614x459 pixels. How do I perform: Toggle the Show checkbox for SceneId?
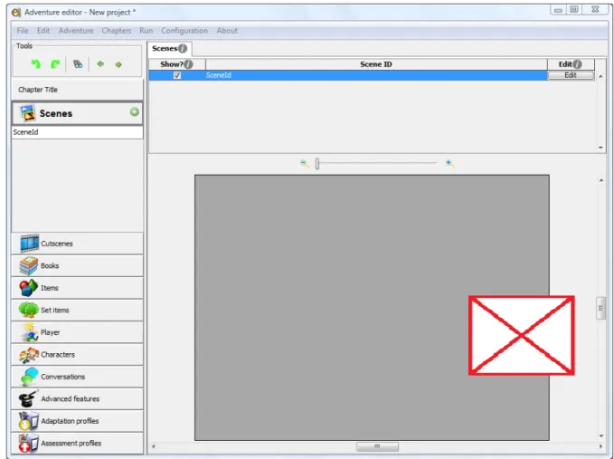point(177,75)
